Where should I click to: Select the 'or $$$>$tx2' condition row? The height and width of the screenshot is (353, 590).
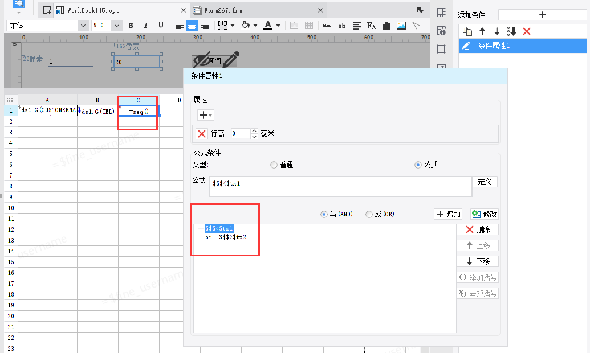226,237
